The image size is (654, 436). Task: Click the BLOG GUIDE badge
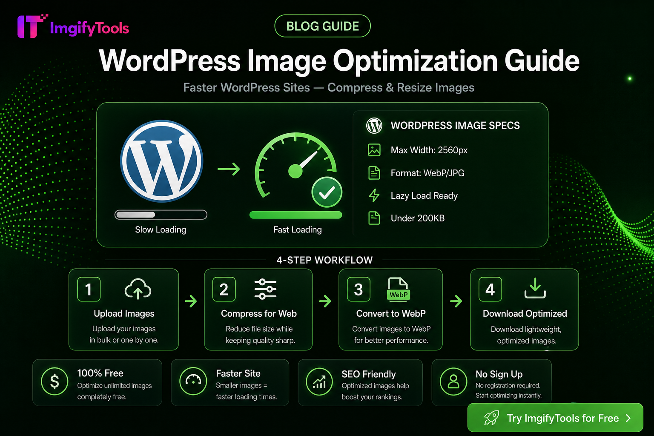[323, 26]
